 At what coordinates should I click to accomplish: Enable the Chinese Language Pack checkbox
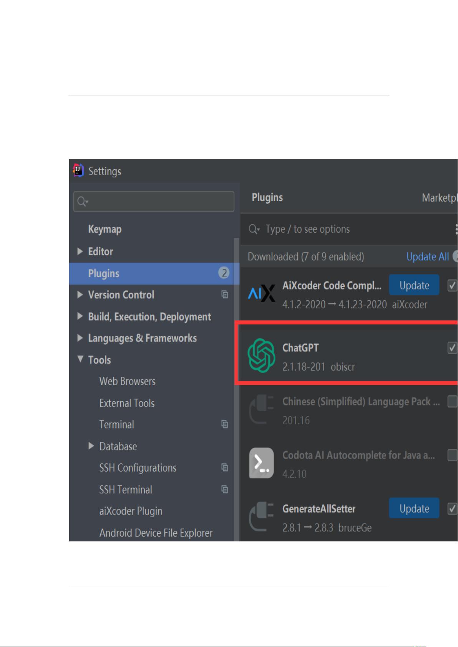pos(452,402)
